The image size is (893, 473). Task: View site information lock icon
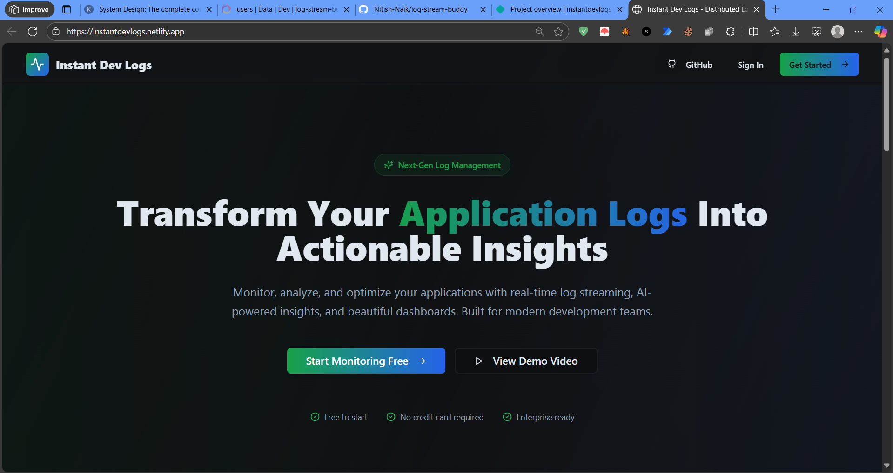click(x=56, y=32)
